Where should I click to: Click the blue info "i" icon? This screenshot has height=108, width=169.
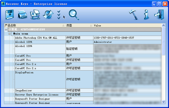coord(146,15)
